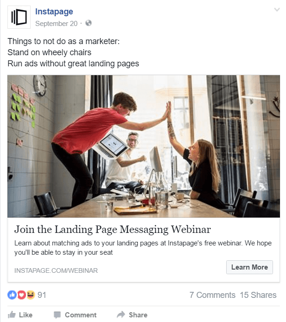Screen dimensions: 286x322
Task: Expand the post options chevron
Action: 277,10
